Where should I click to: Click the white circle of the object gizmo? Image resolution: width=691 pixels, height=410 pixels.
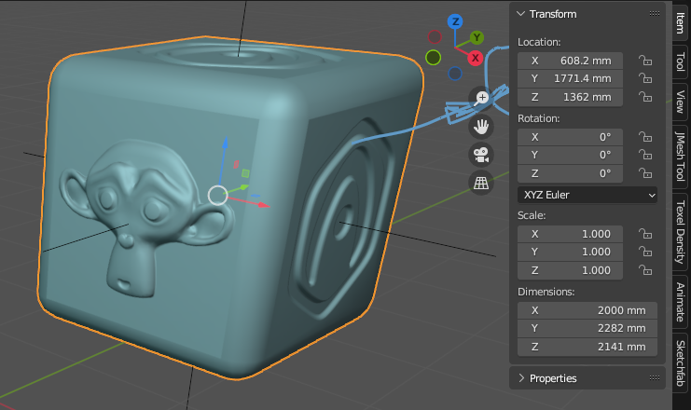[217, 196]
